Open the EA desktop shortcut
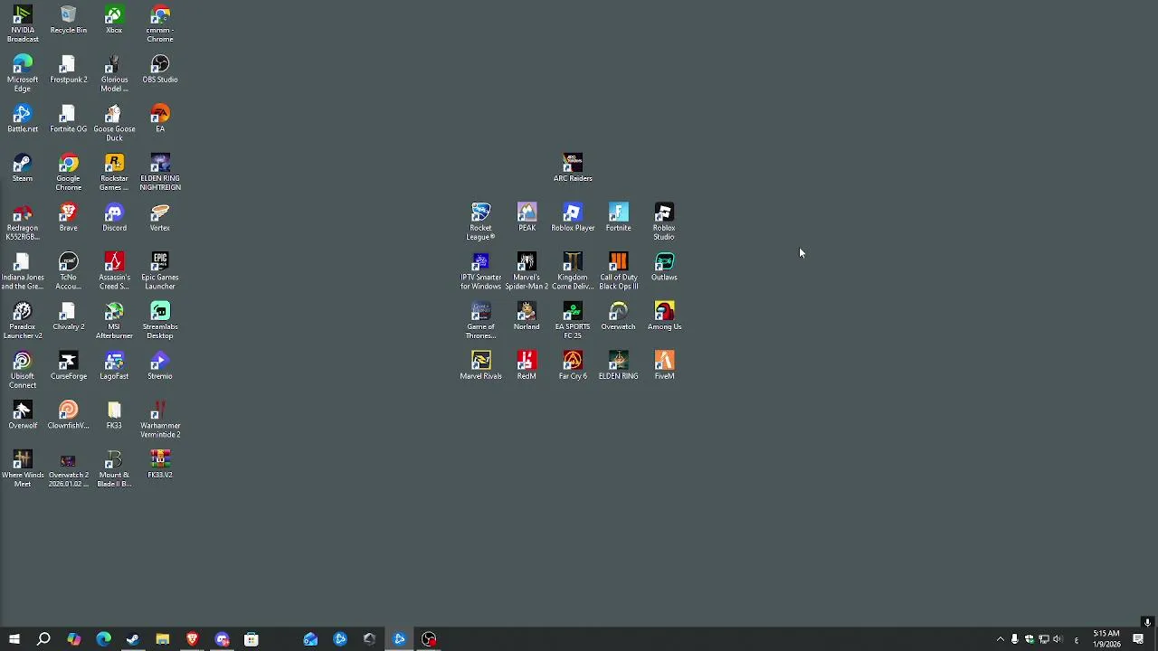The image size is (1158, 651). (160, 118)
